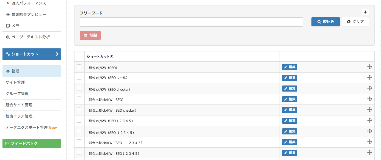
Task: Collapse the 管理 section header
Action: click(32, 71)
